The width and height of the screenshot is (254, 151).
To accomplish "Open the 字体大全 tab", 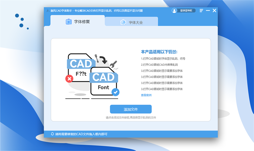I will click(x=131, y=21).
